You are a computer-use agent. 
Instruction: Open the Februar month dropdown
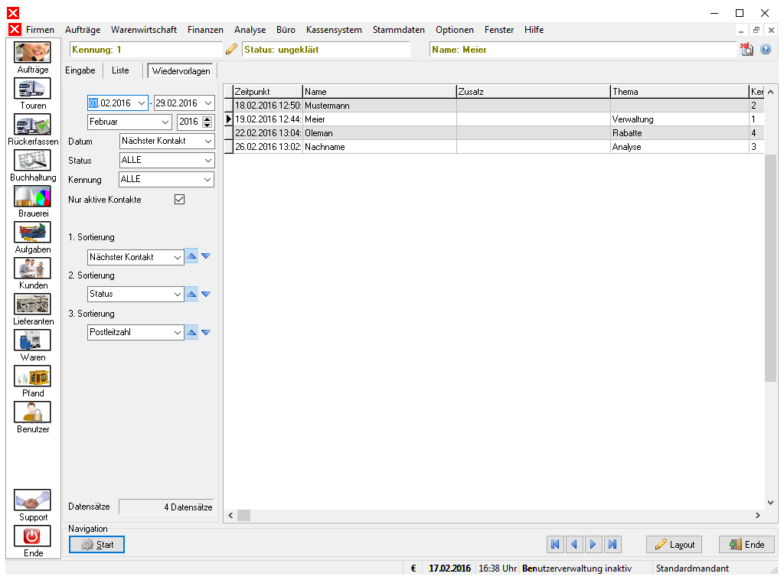(x=165, y=122)
